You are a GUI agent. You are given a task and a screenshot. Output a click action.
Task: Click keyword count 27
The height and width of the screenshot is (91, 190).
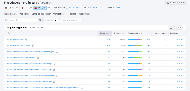[x=149, y=63]
